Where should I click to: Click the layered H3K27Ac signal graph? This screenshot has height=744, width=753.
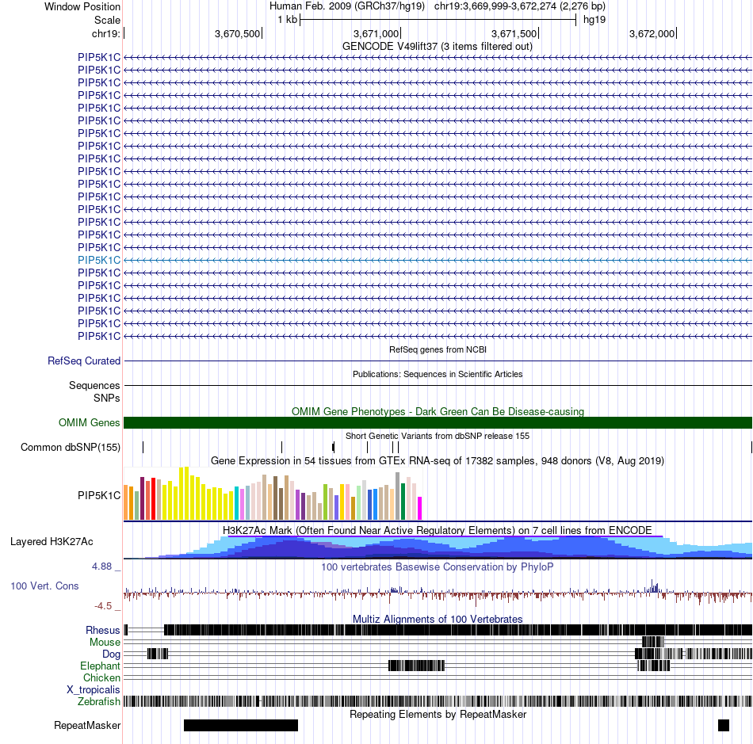tap(438, 548)
